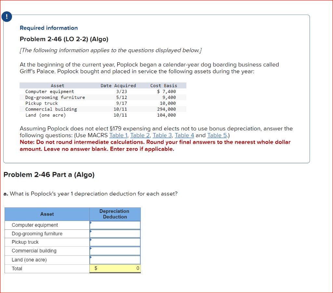Click the Land (one acre) deduction field
The height and width of the screenshot is (293, 333).
(115, 260)
